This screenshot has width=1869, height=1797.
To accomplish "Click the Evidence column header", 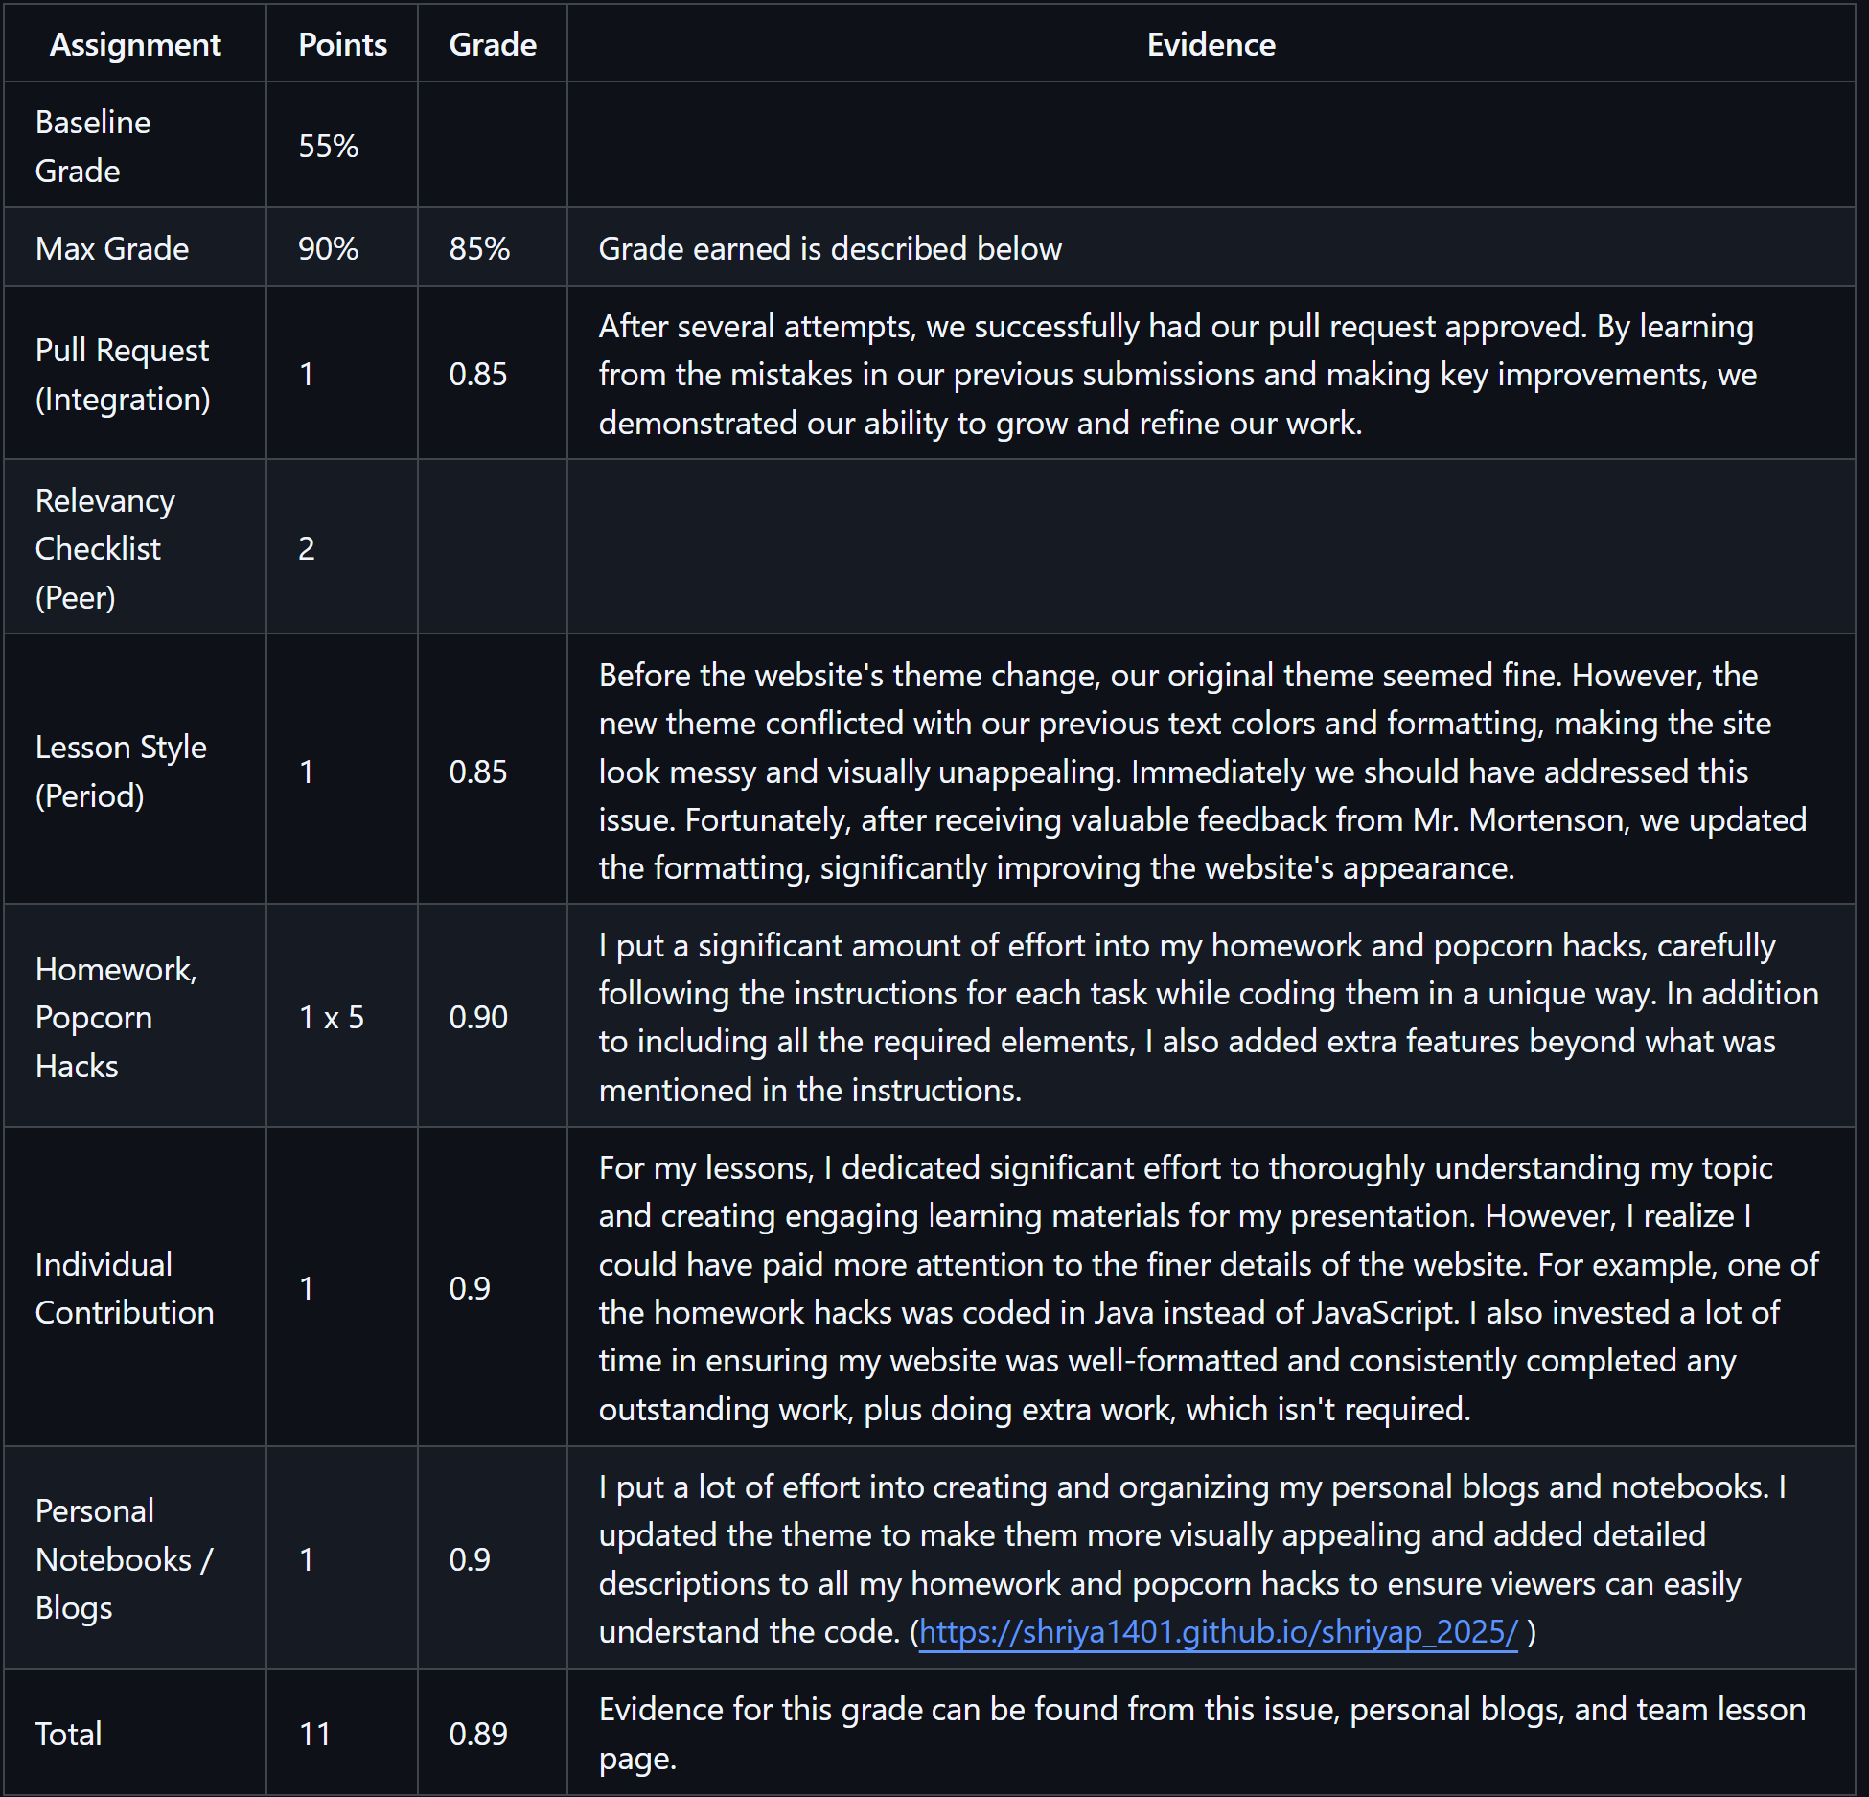I will [x=1211, y=45].
